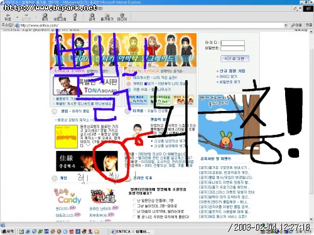Click the IE Forward arrow button
This screenshot has width=314, height=235.
coord(26,17)
